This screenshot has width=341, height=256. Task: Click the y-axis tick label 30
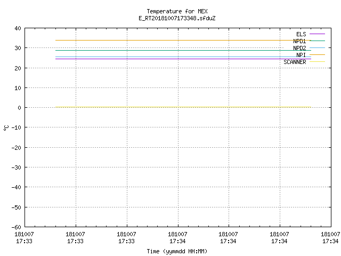coord(18,48)
